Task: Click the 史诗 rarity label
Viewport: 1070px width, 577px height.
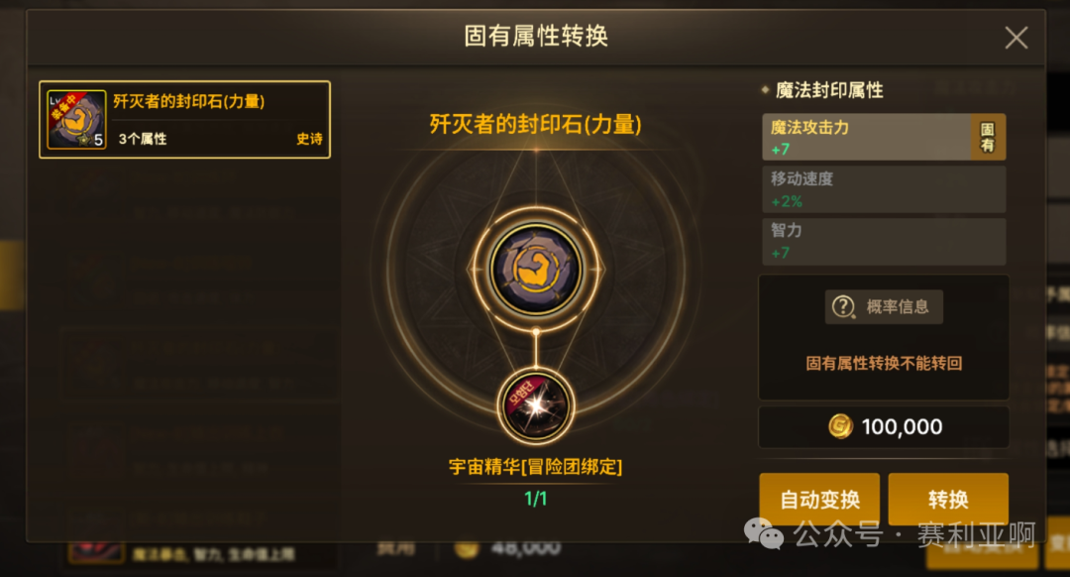Action: click(309, 139)
